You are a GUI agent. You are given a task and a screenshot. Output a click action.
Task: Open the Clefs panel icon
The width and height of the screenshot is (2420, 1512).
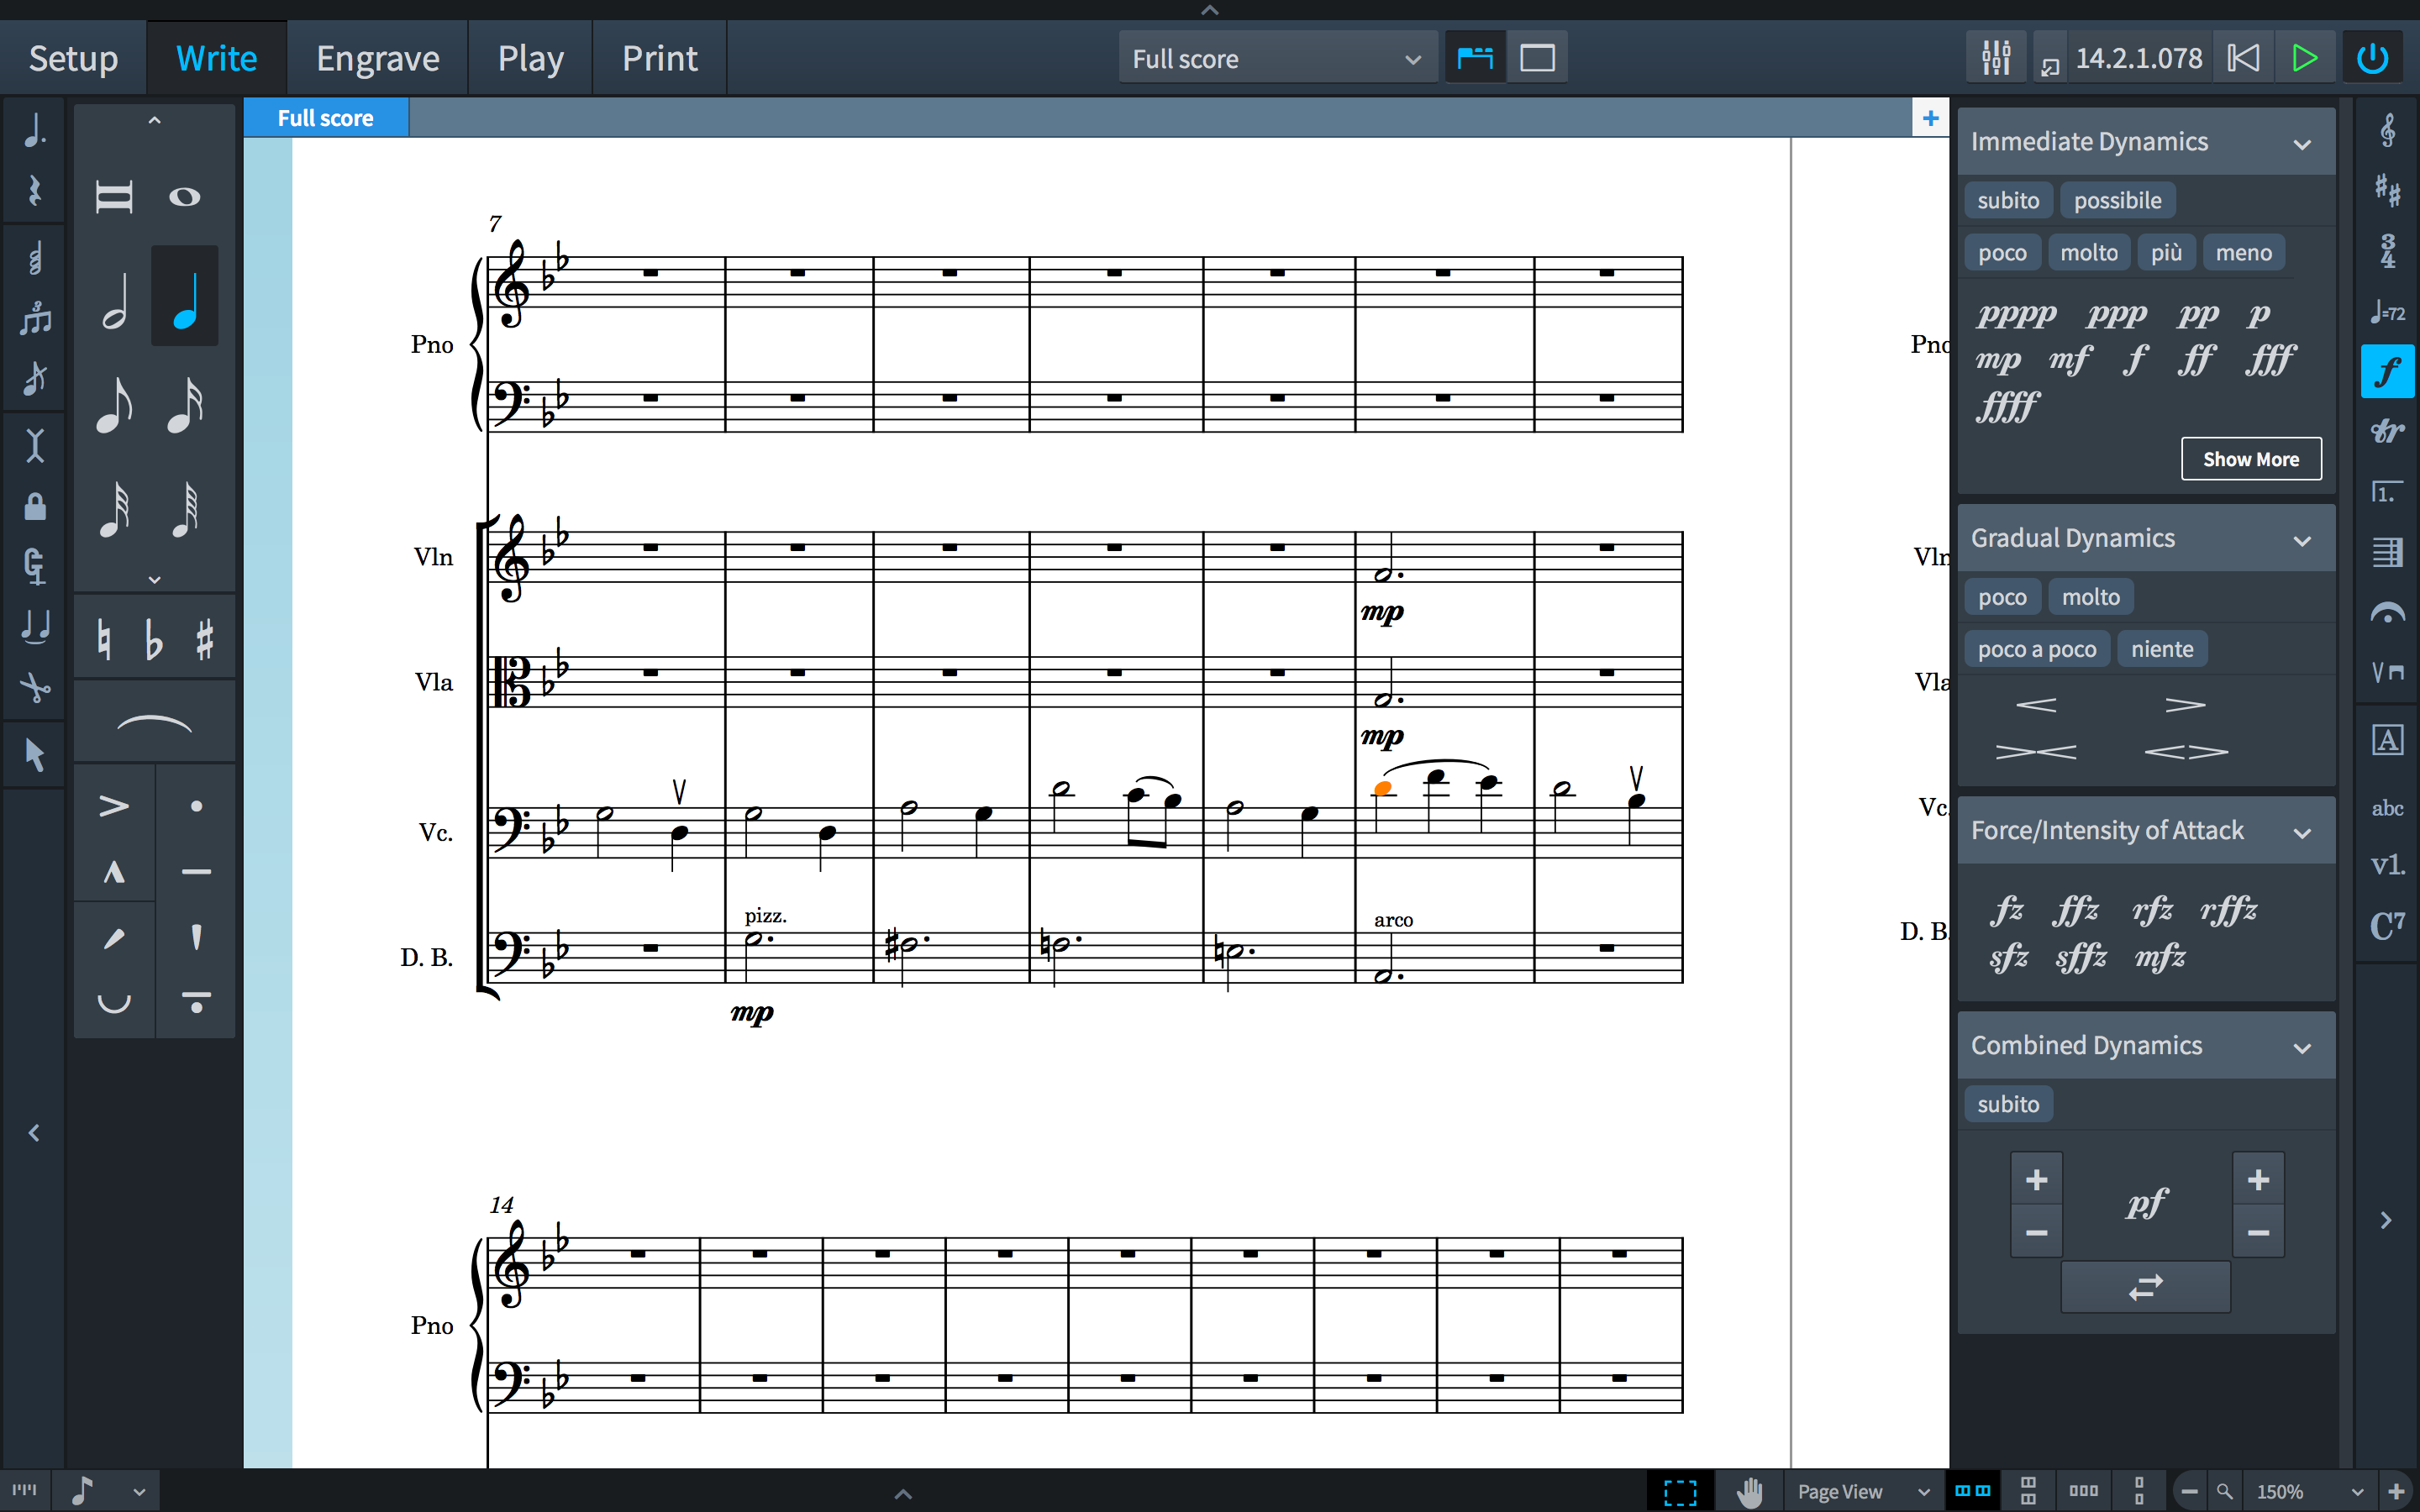(x=2387, y=130)
